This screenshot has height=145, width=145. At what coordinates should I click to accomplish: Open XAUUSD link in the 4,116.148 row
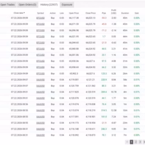click(x=41, y=129)
